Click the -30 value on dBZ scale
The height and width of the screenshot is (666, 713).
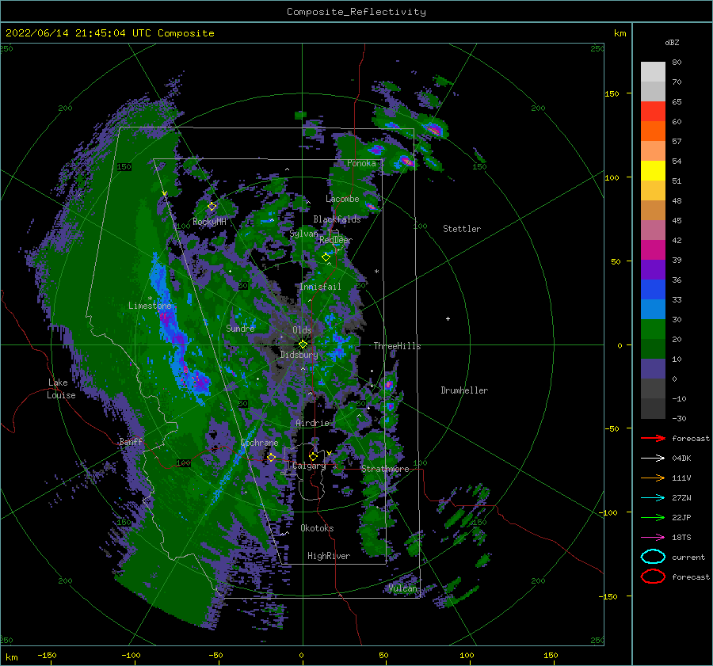tap(679, 418)
